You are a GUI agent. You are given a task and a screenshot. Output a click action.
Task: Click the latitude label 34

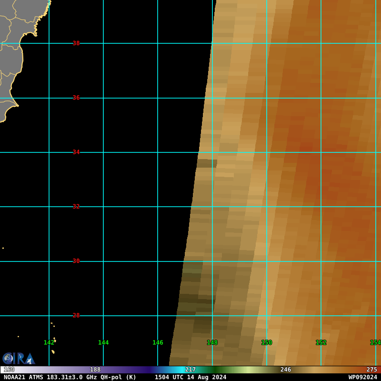[76, 152]
